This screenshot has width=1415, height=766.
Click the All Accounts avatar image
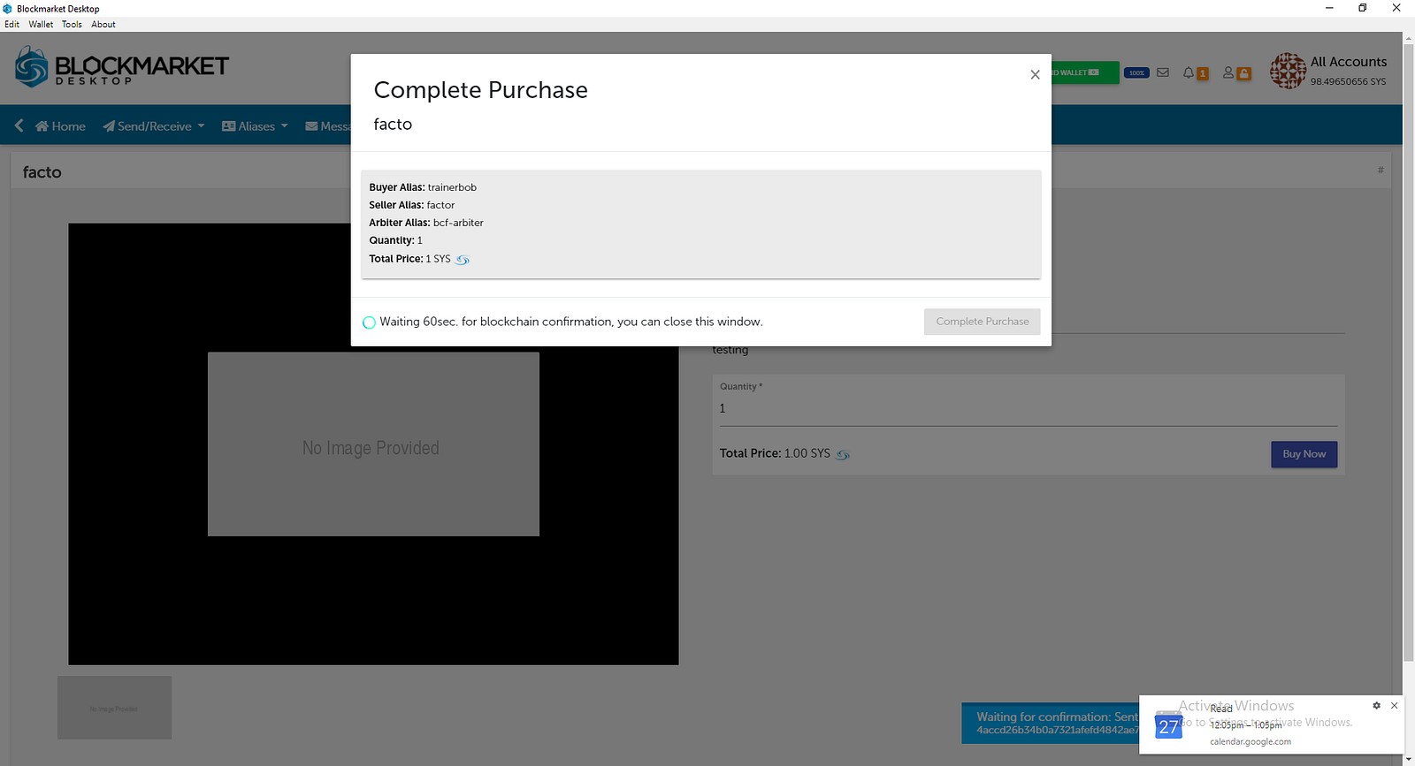[x=1288, y=71]
